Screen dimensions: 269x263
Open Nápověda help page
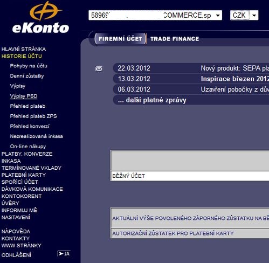(x=16, y=231)
